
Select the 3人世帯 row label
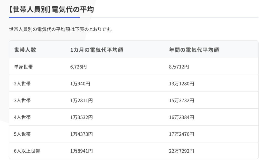[22, 100]
